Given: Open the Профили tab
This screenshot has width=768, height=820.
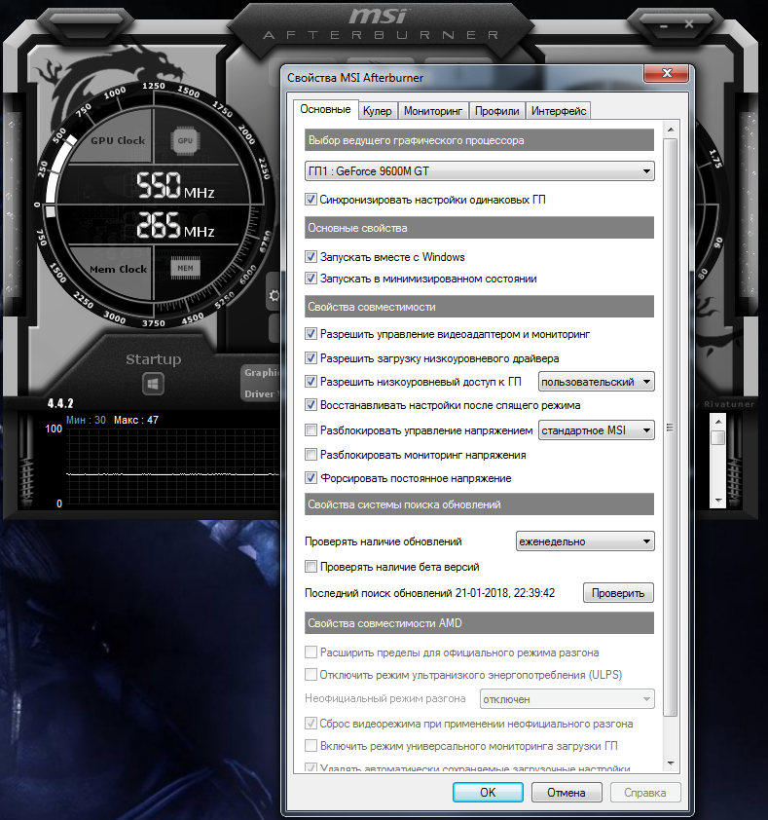Looking at the screenshot, I should click(496, 111).
